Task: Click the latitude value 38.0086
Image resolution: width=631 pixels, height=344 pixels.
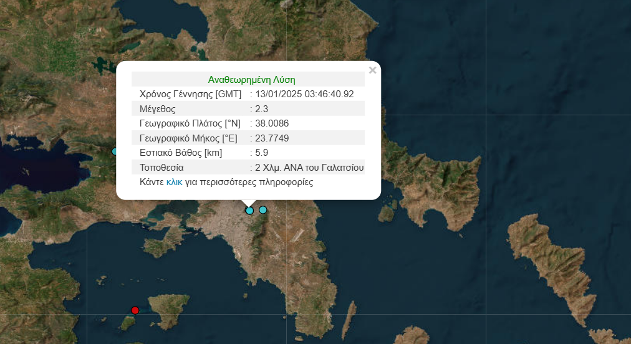Action: 272,123
